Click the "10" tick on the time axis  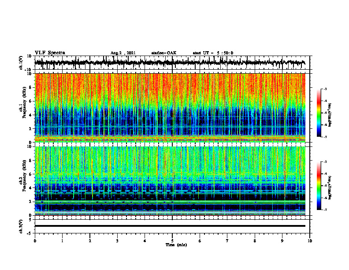tap(310, 241)
